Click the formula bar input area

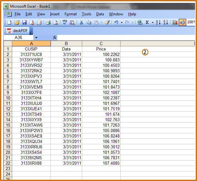coord(126,37)
